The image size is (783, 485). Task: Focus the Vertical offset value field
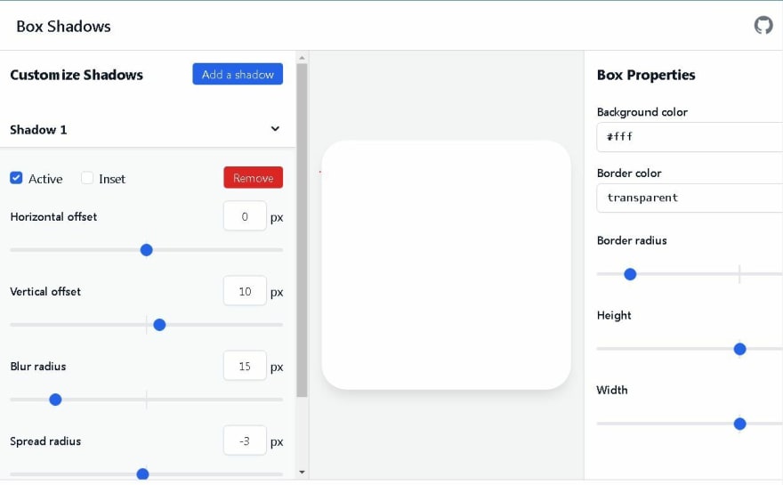point(245,291)
